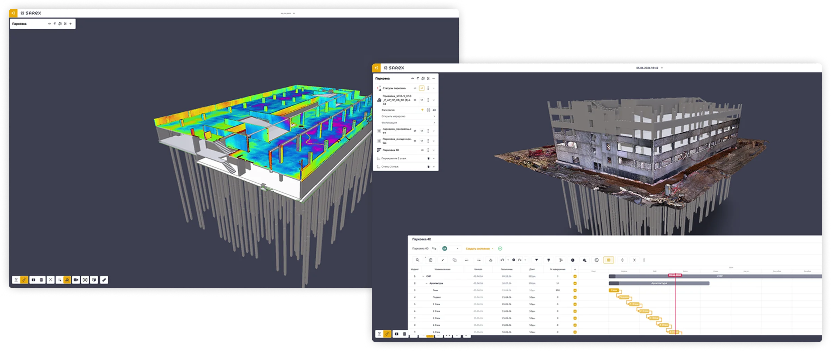Click the gray СМР bar in Gantt chart

715,276
